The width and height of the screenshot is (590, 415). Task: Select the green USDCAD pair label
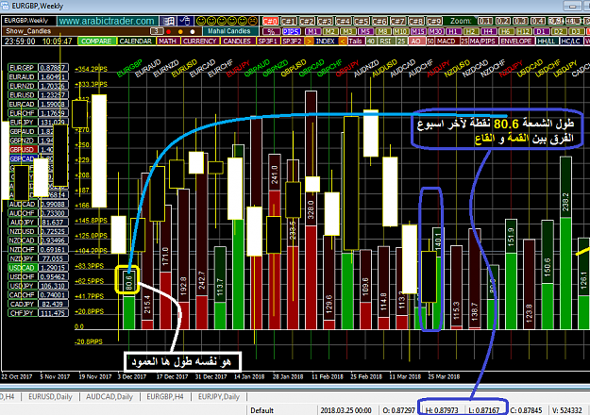(x=23, y=268)
